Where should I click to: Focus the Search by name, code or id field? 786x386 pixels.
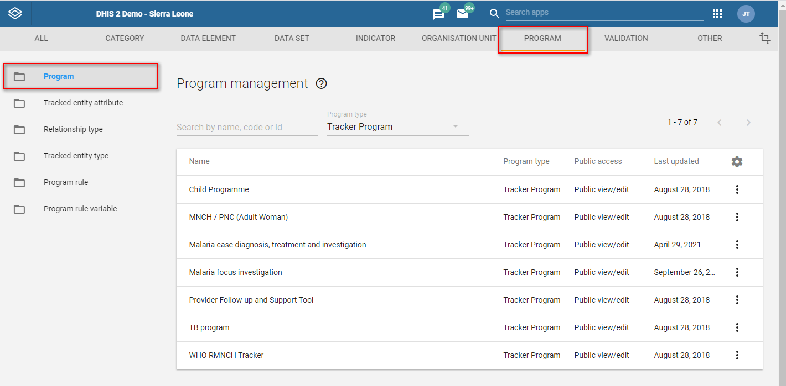(247, 127)
